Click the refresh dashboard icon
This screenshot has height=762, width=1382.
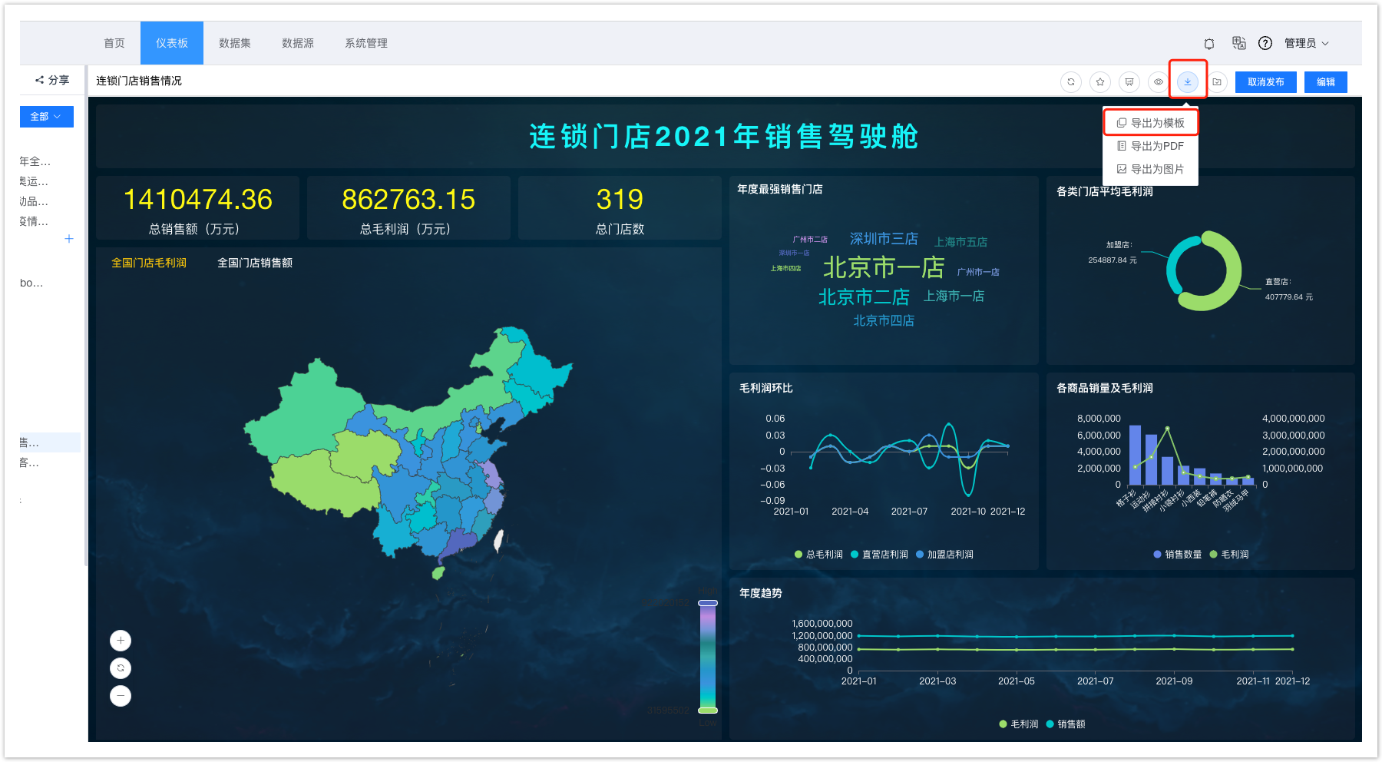[1071, 81]
